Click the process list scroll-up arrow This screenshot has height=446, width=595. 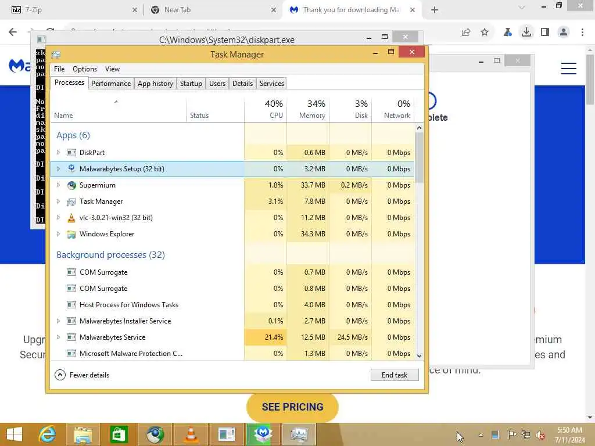pyautogui.click(x=420, y=128)
